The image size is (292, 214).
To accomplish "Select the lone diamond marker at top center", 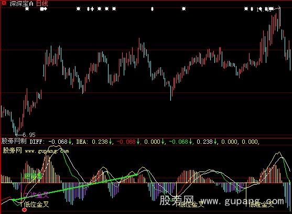I will (152, 9).
